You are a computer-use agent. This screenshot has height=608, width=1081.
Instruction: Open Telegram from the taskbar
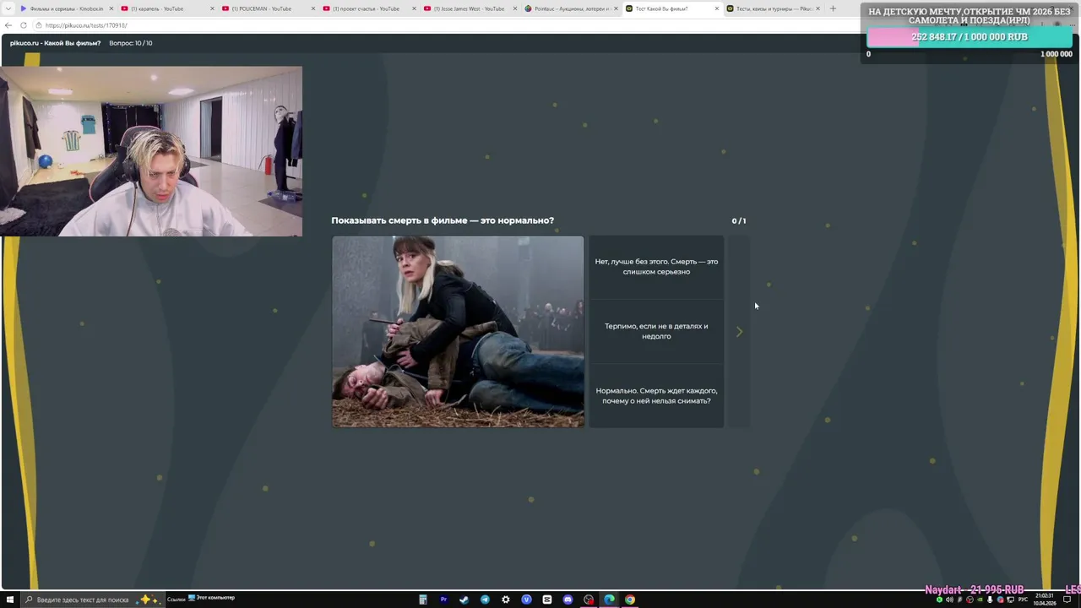pyautogui.click(x=485, y=600)
